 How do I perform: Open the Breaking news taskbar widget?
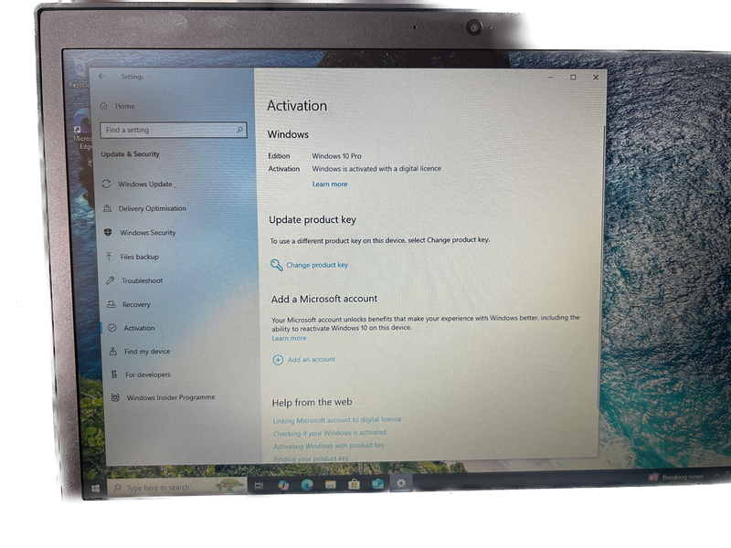pos(675,477)
